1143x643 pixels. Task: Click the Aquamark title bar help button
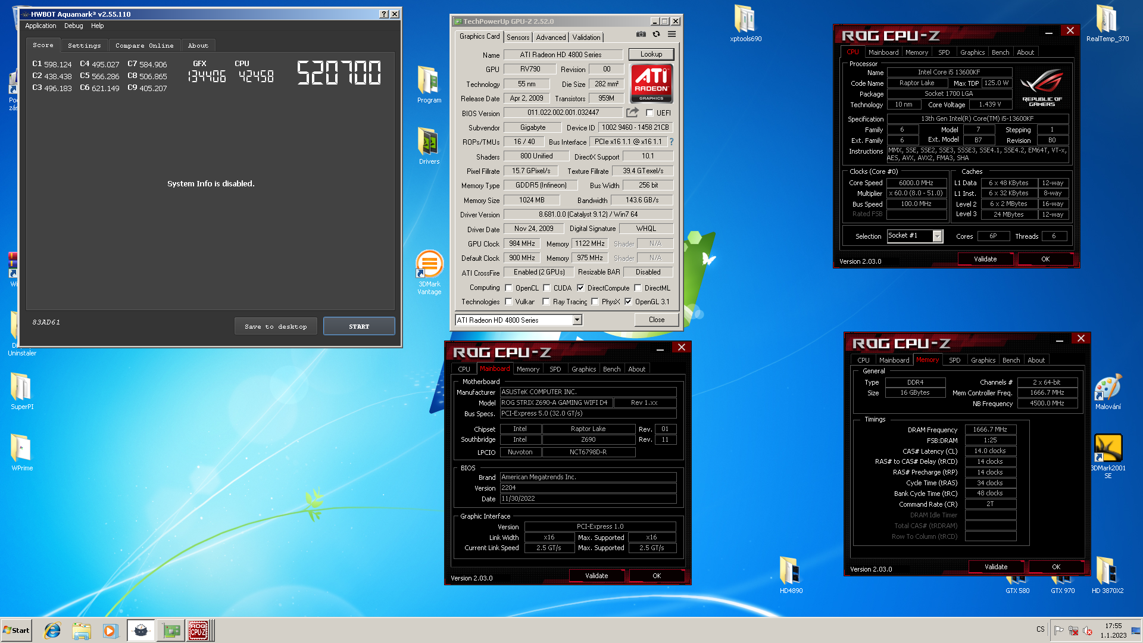click(x=384, y=14)
